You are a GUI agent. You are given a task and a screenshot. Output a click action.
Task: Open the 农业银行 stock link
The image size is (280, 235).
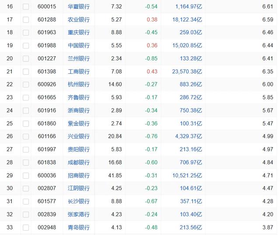pyautogui.click(x=79, y=19)
